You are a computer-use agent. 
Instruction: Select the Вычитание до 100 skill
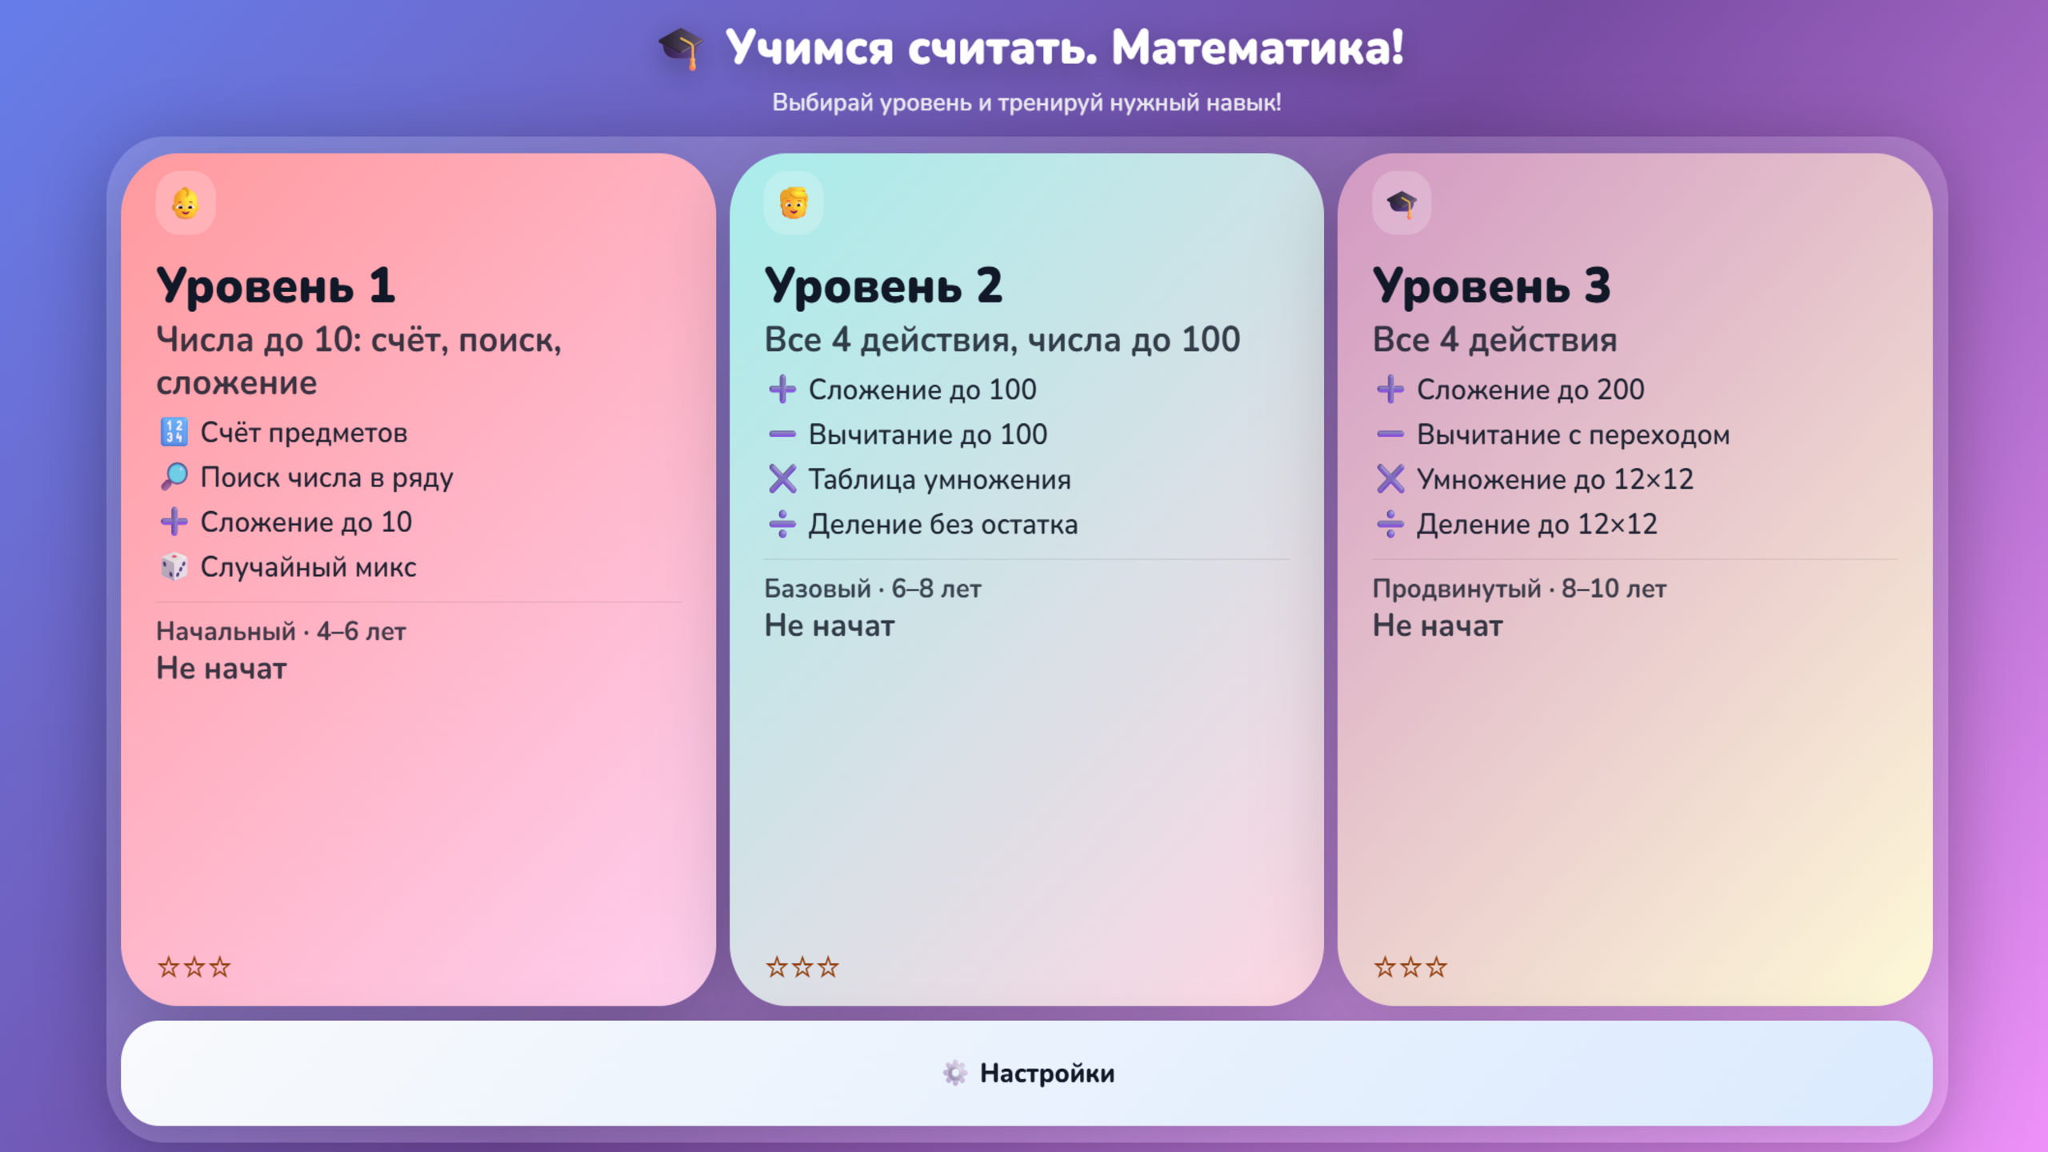927,434
